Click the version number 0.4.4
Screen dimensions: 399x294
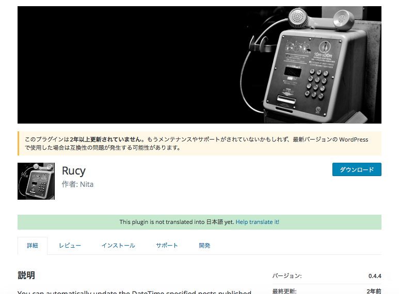pyautogui.click(x=374, y=276)
